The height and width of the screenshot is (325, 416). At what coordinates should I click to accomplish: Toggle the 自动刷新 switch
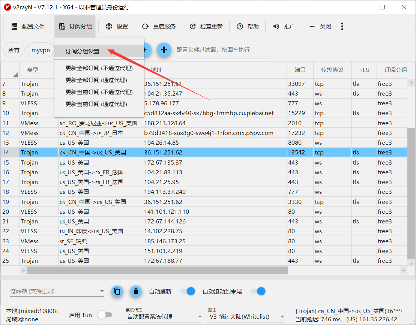[x=188, y=291]
